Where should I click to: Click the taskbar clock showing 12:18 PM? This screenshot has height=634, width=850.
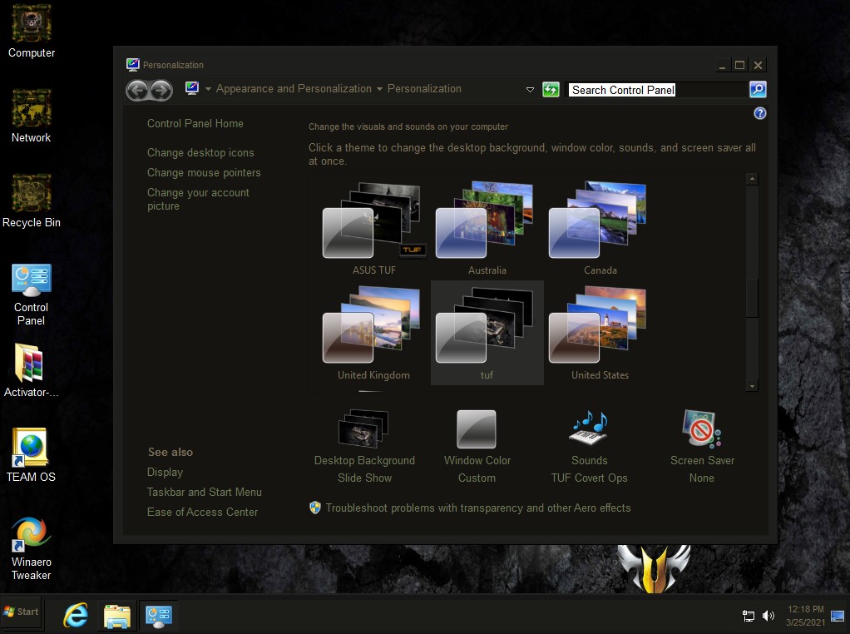pos(806,616)
